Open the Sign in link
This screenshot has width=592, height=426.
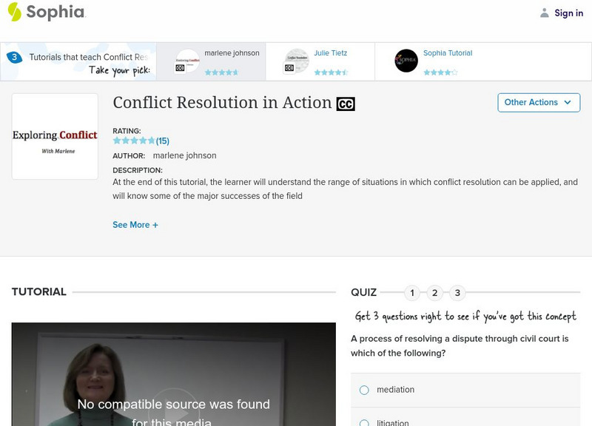coord(568,13)
